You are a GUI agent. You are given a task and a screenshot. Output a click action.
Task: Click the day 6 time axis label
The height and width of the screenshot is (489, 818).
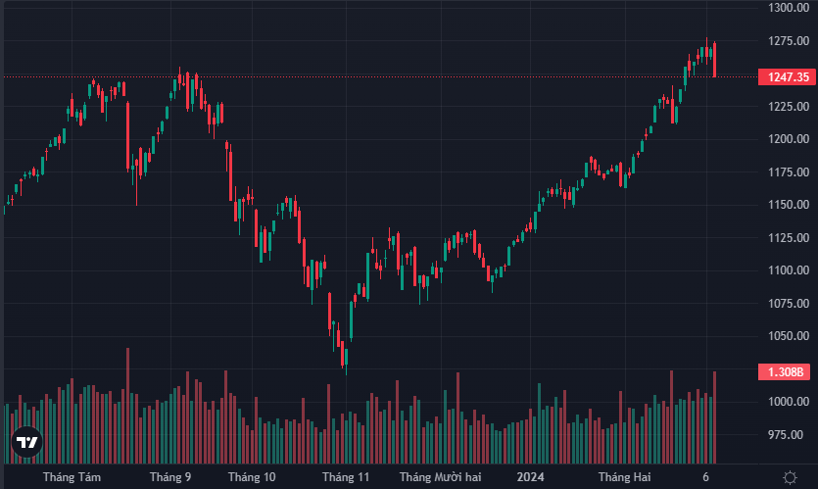[x=705, y=477]
